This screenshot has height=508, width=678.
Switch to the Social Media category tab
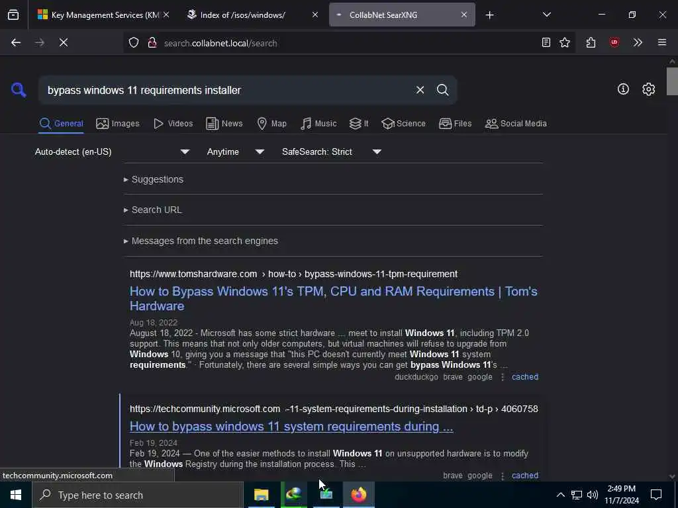click(515, 124)
